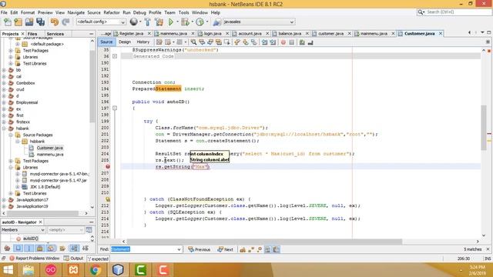Open the Navigate menu

coord(75,12)
